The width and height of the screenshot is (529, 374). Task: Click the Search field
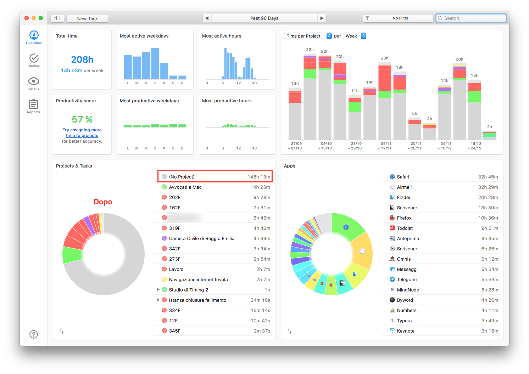tap(471, 18)
